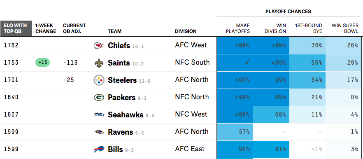This screenshot has width=363, height=159.
Task: Sort by ELO WITH TOP QB column
Action: pyautogui.click(x=16, y=28)
